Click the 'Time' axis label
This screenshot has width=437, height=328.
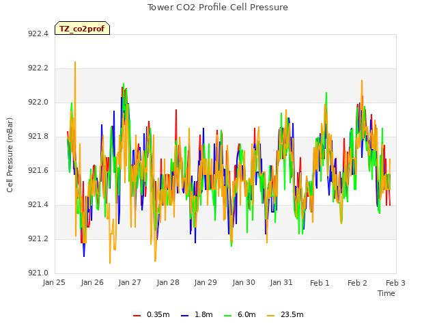point(386,293)
